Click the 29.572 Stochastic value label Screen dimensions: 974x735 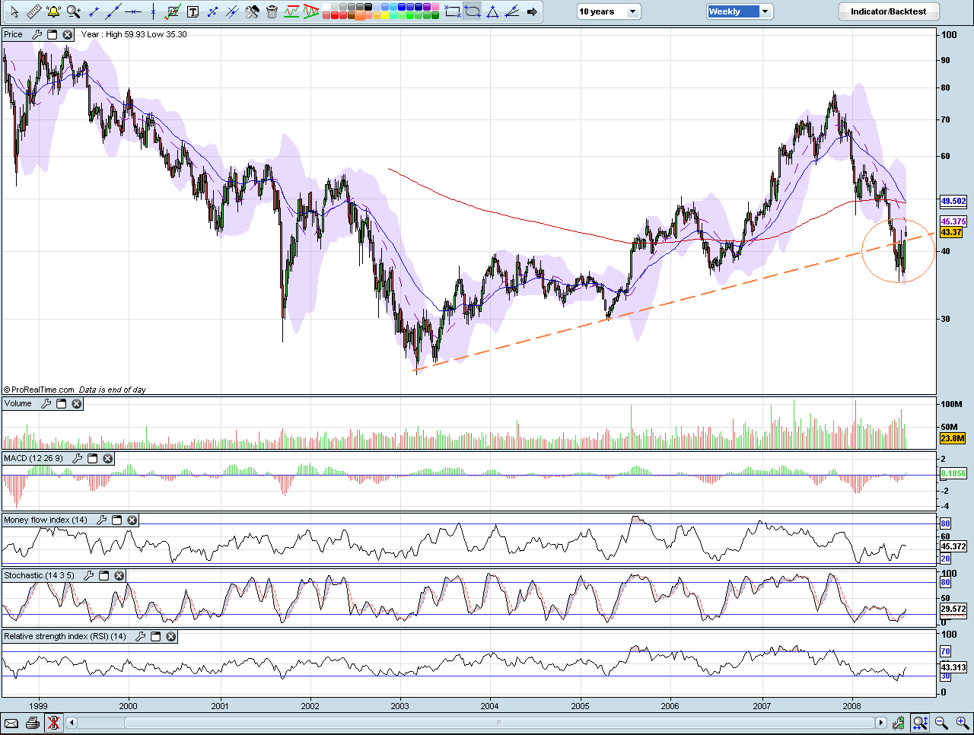pos(953,609)
